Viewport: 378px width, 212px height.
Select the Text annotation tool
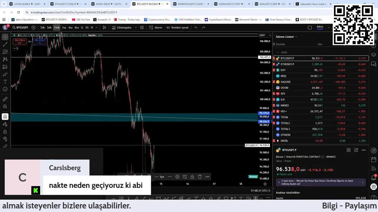[5, 82]
